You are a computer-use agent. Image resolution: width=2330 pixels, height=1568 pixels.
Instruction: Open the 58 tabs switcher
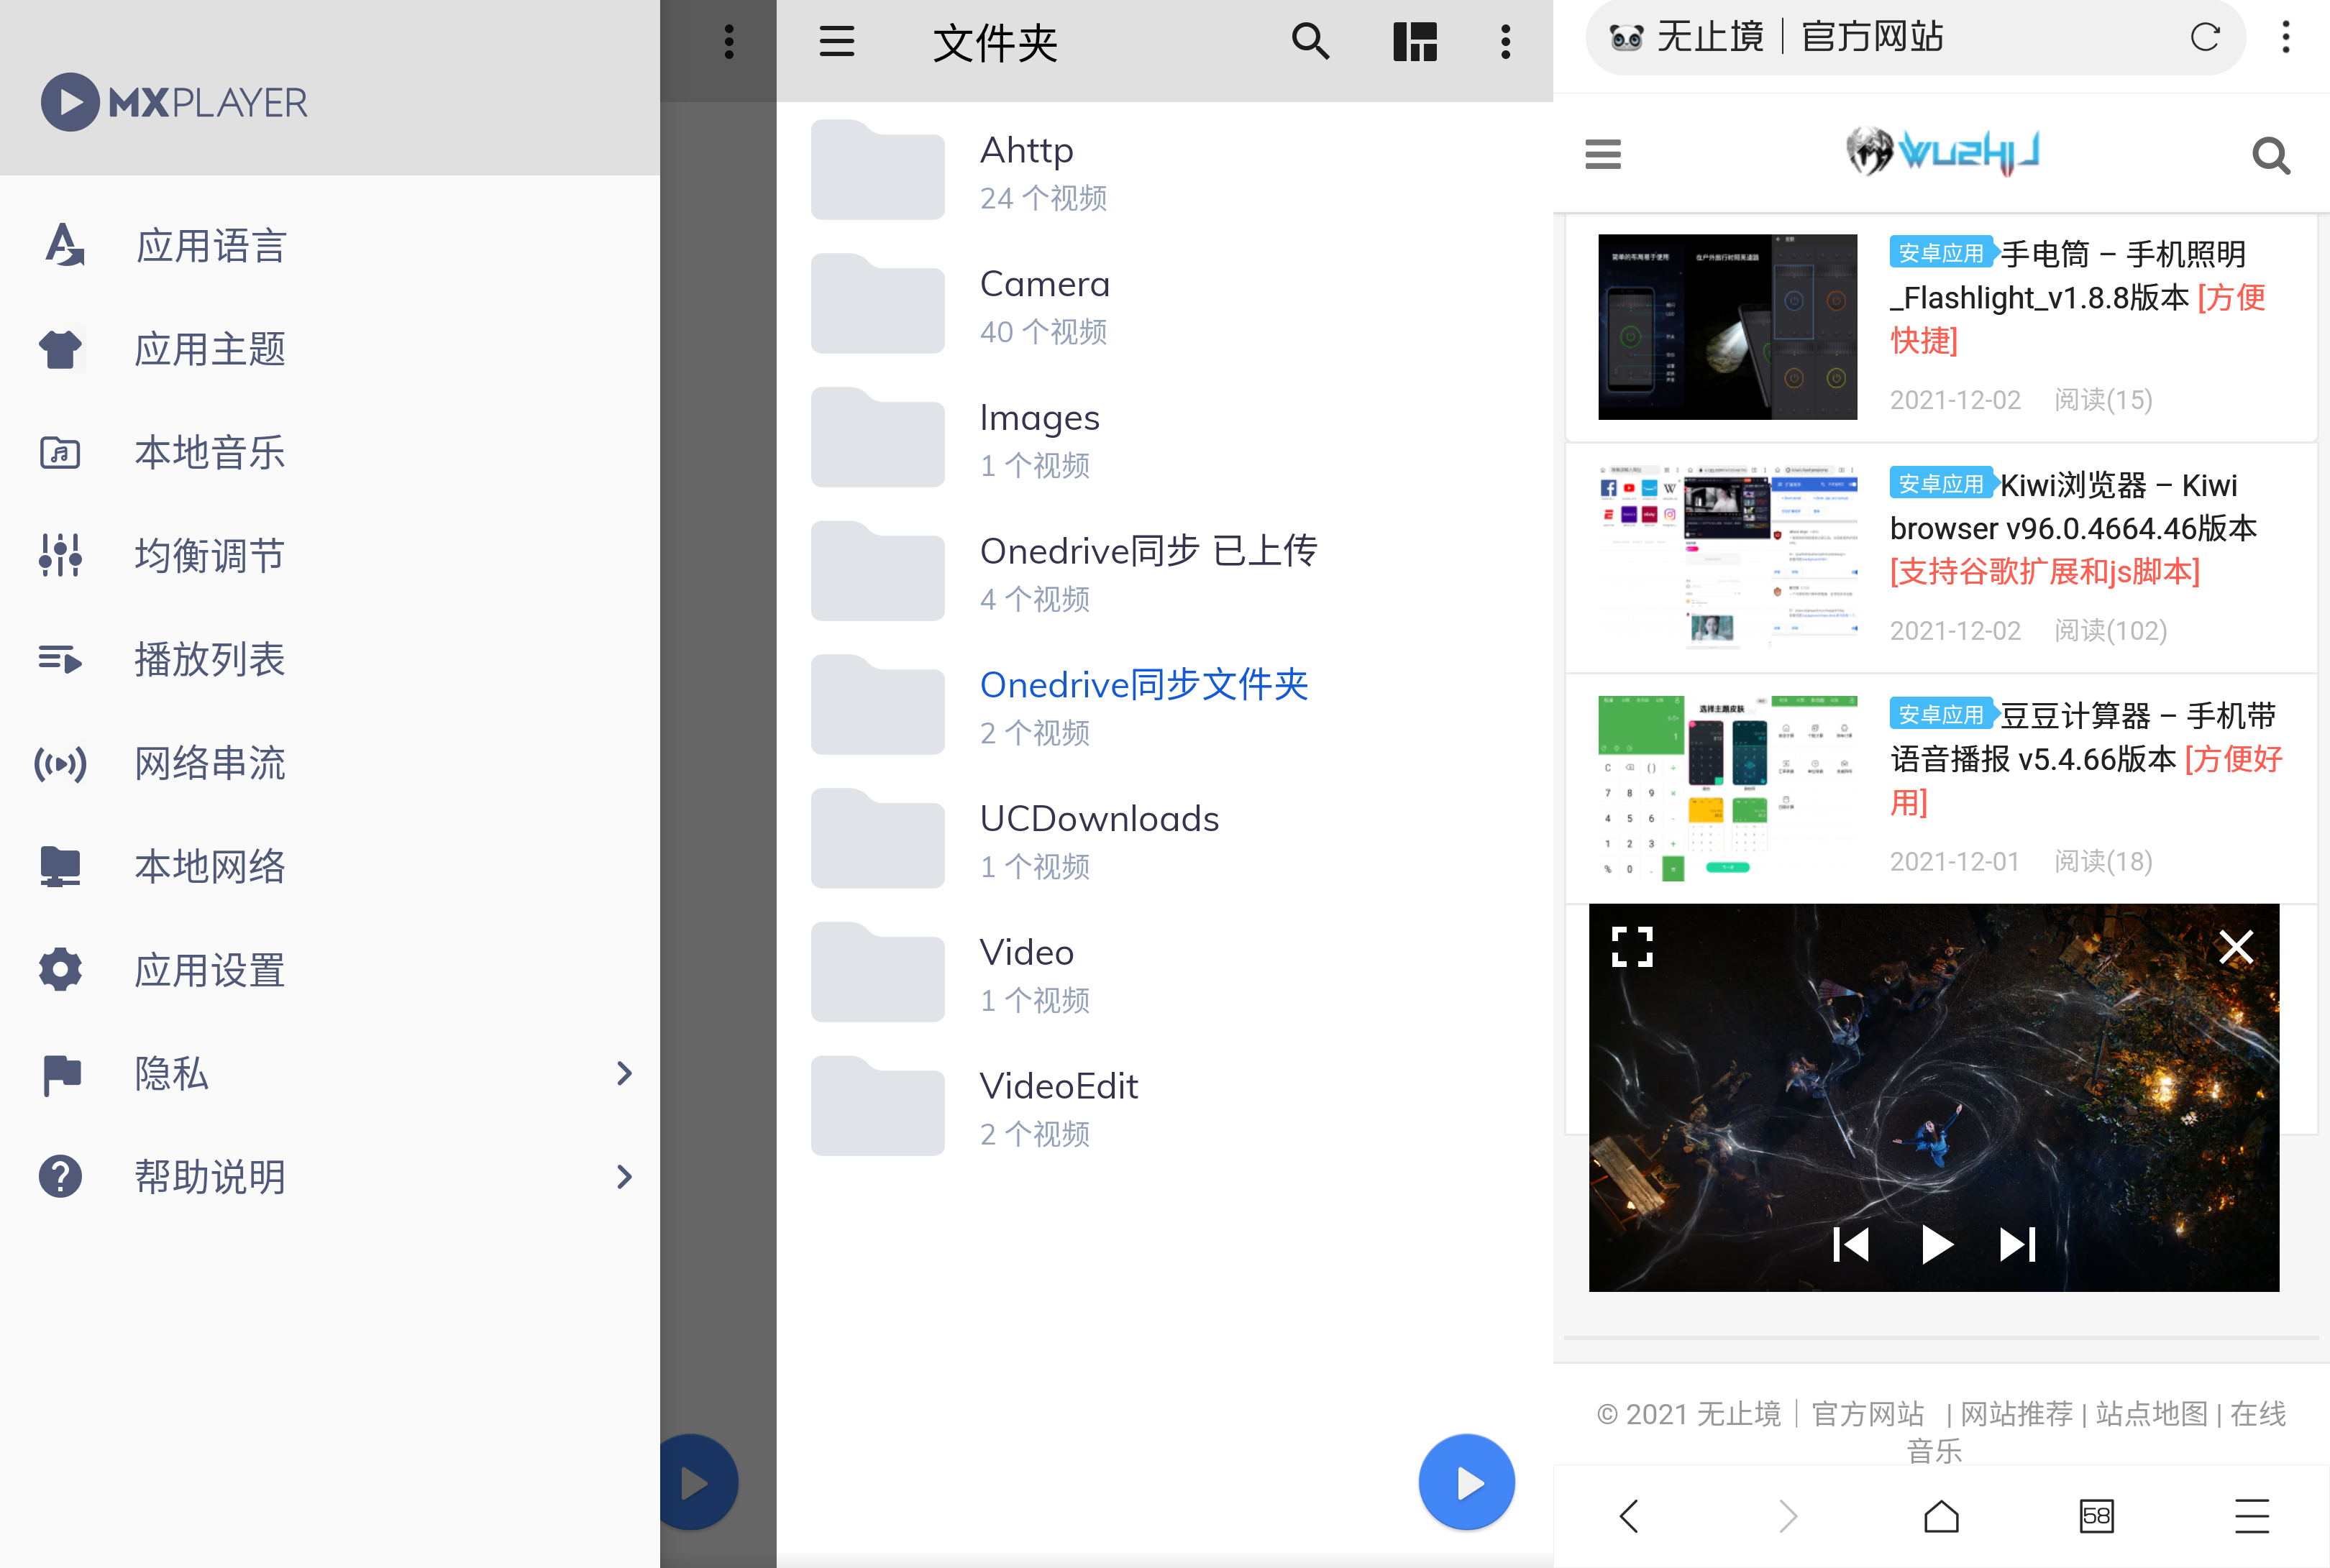pos(2096,1516)
